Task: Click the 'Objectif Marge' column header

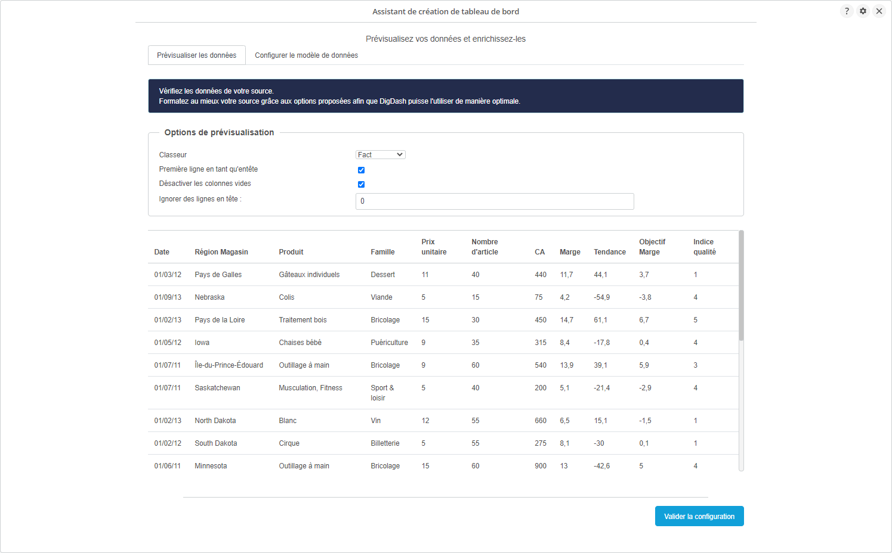Action: tap(652, 247)
